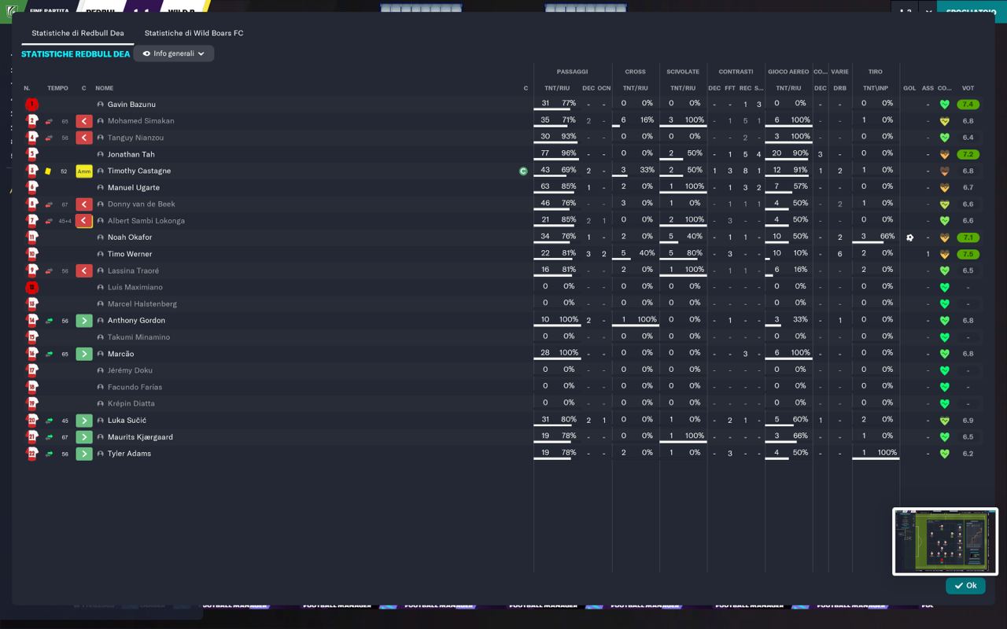Switch to Statistiche di Wild Boars FC tab
This screenshot has height=629, width=1007.
[x=194, y=33]
